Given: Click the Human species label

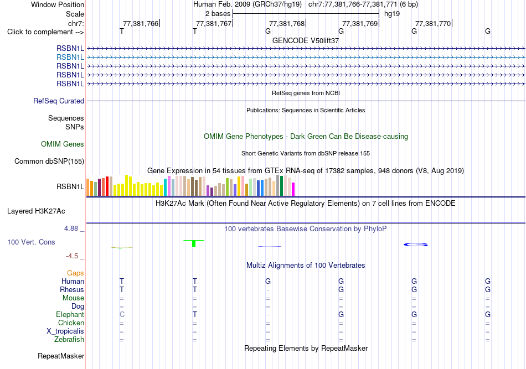Looking at the screenshot, I should pos(73,281).
